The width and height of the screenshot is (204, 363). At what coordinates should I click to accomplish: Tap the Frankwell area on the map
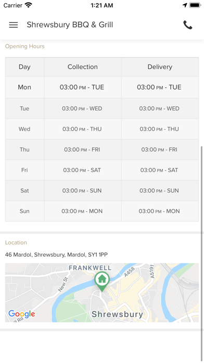[90, 268]
